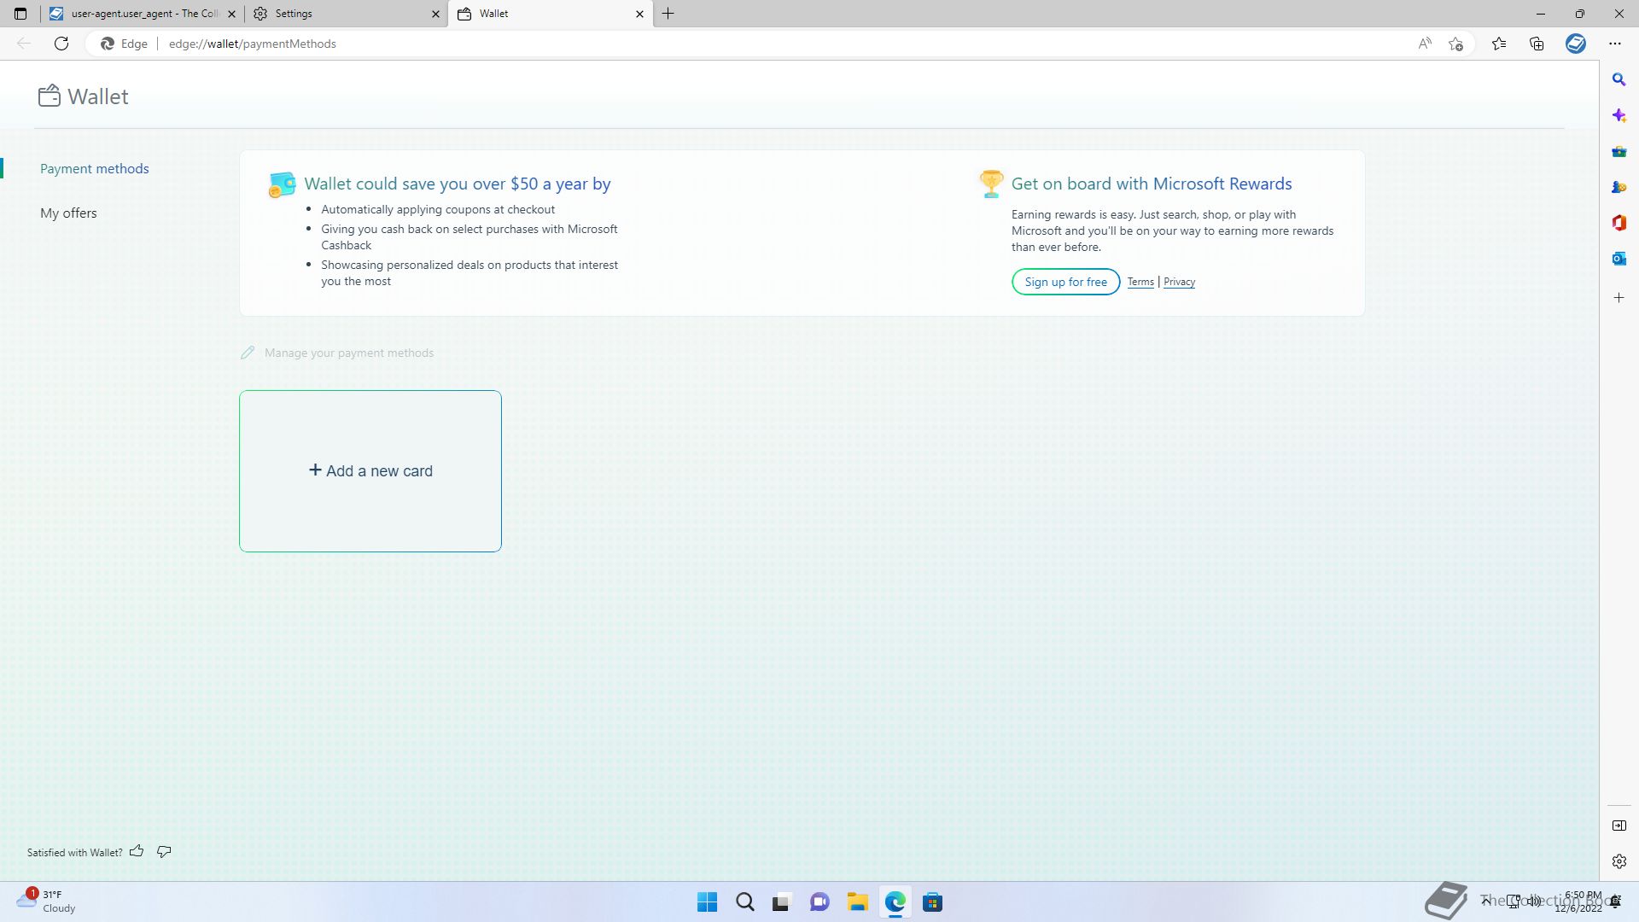Click Sign up for free button
Viewport: 1639px width, 922px height.
click(1065, 282)
